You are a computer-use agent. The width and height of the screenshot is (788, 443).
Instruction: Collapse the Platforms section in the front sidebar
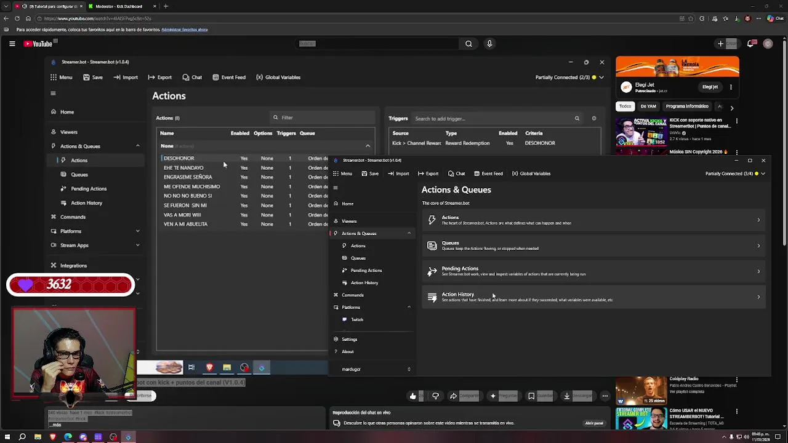point(409,307)
